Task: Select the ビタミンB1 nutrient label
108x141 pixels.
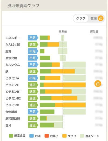Action: coord(13,92)
